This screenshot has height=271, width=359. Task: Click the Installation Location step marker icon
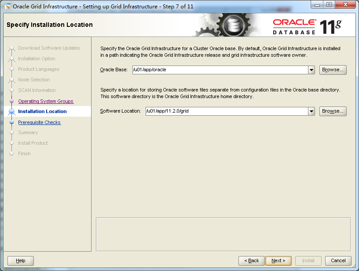pyautogui.click(x=12, y=111)
